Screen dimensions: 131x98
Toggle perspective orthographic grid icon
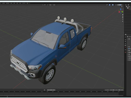click(x=123, y=21)
